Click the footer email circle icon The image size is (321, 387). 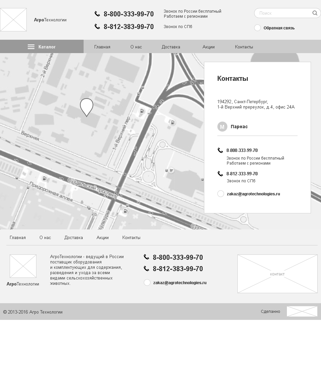click(x=147, y=282)
